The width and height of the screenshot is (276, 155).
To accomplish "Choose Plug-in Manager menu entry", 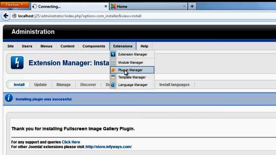I will point(132,70).
